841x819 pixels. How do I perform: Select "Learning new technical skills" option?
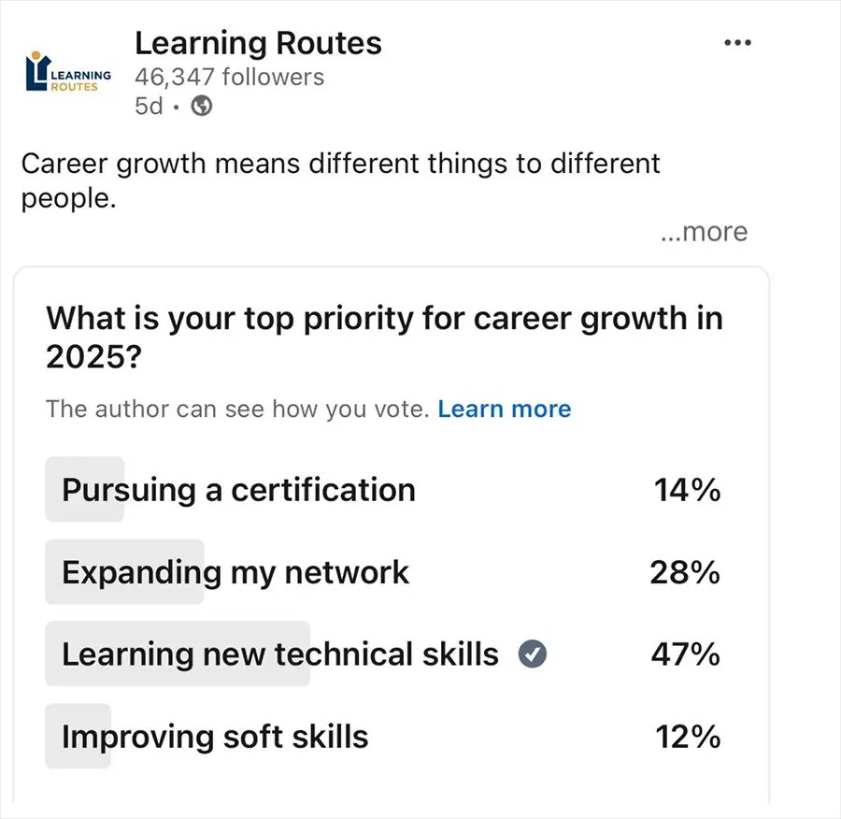pos(278,654)
